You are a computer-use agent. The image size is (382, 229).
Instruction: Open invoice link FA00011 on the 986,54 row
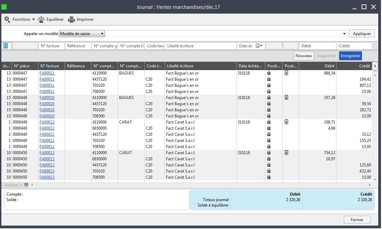[47, 73]
